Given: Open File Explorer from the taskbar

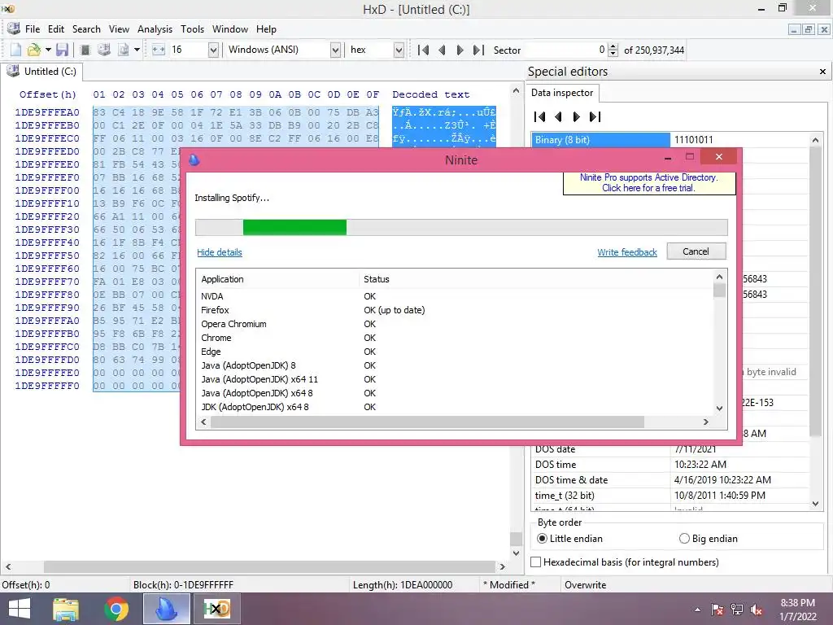Looking at the screenshot, I should [x=66, y=609].
